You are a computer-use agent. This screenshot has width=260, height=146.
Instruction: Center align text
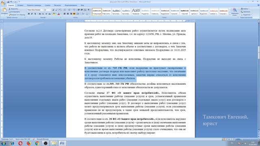pos(68,14)
